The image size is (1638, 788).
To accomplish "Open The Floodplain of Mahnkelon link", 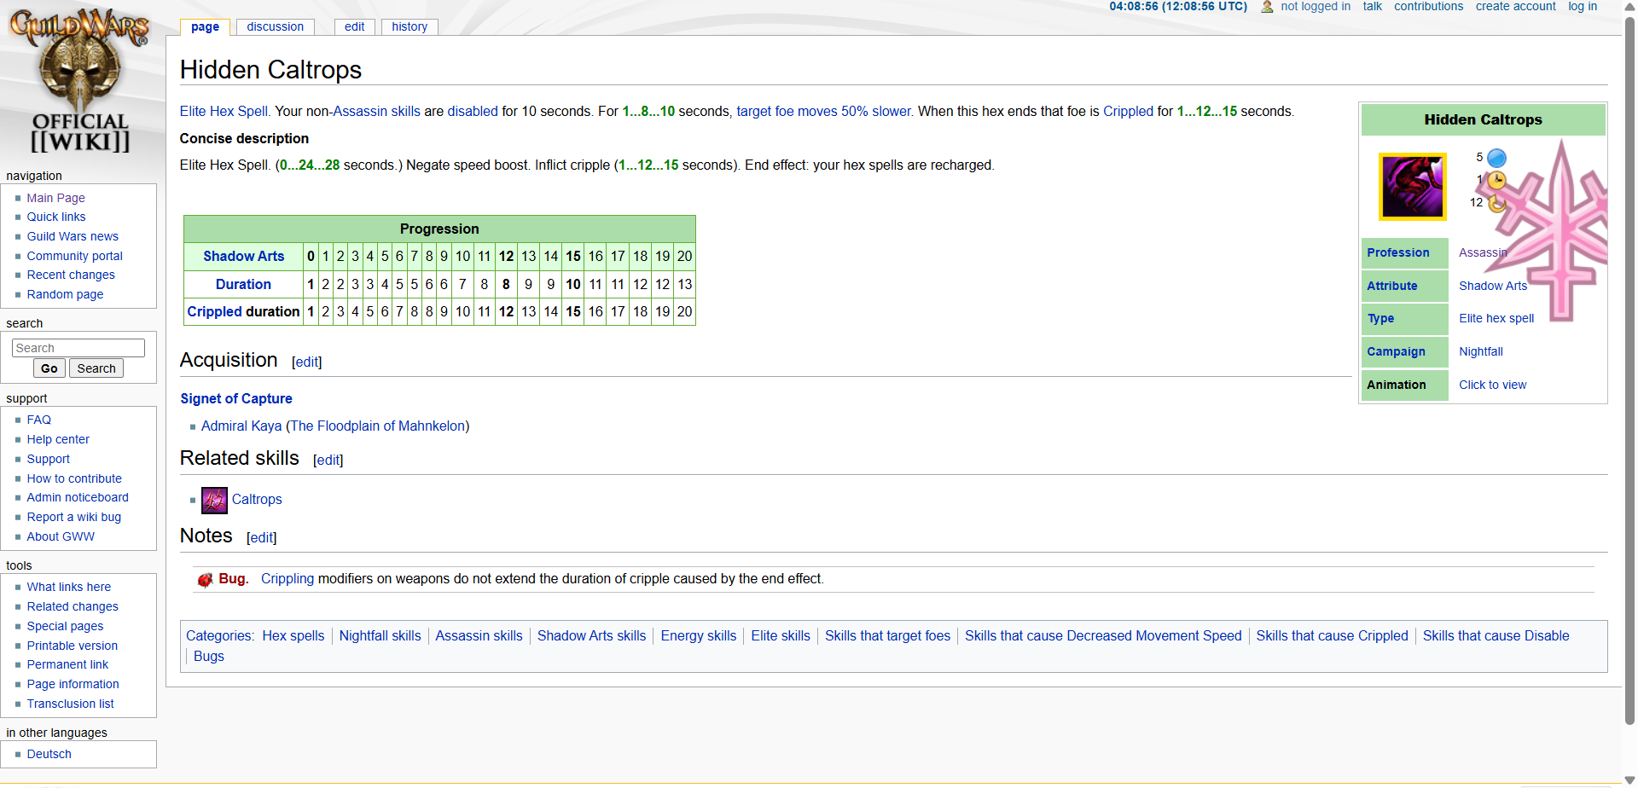I will click(377, 426).
